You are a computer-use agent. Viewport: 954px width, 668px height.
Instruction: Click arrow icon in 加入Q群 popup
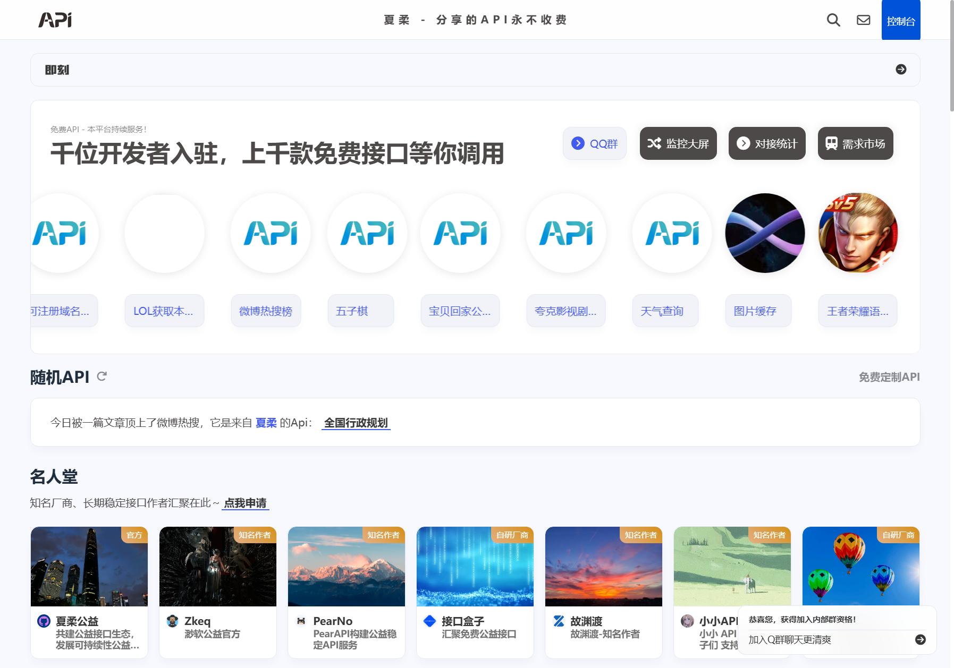[921, 640]
